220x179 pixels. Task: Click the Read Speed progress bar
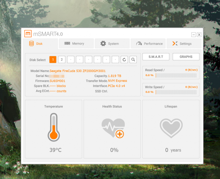(176, 75)
